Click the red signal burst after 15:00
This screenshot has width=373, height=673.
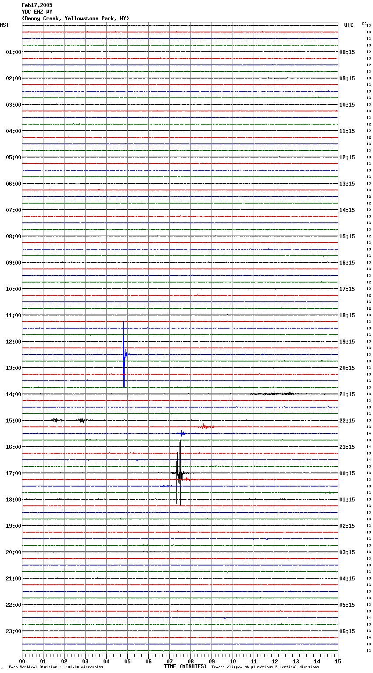(x=207, y=426)
